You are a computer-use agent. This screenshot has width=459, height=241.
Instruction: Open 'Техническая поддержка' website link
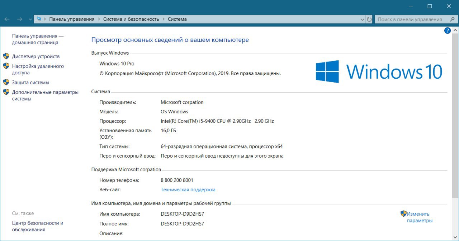(x=188, y=190)
